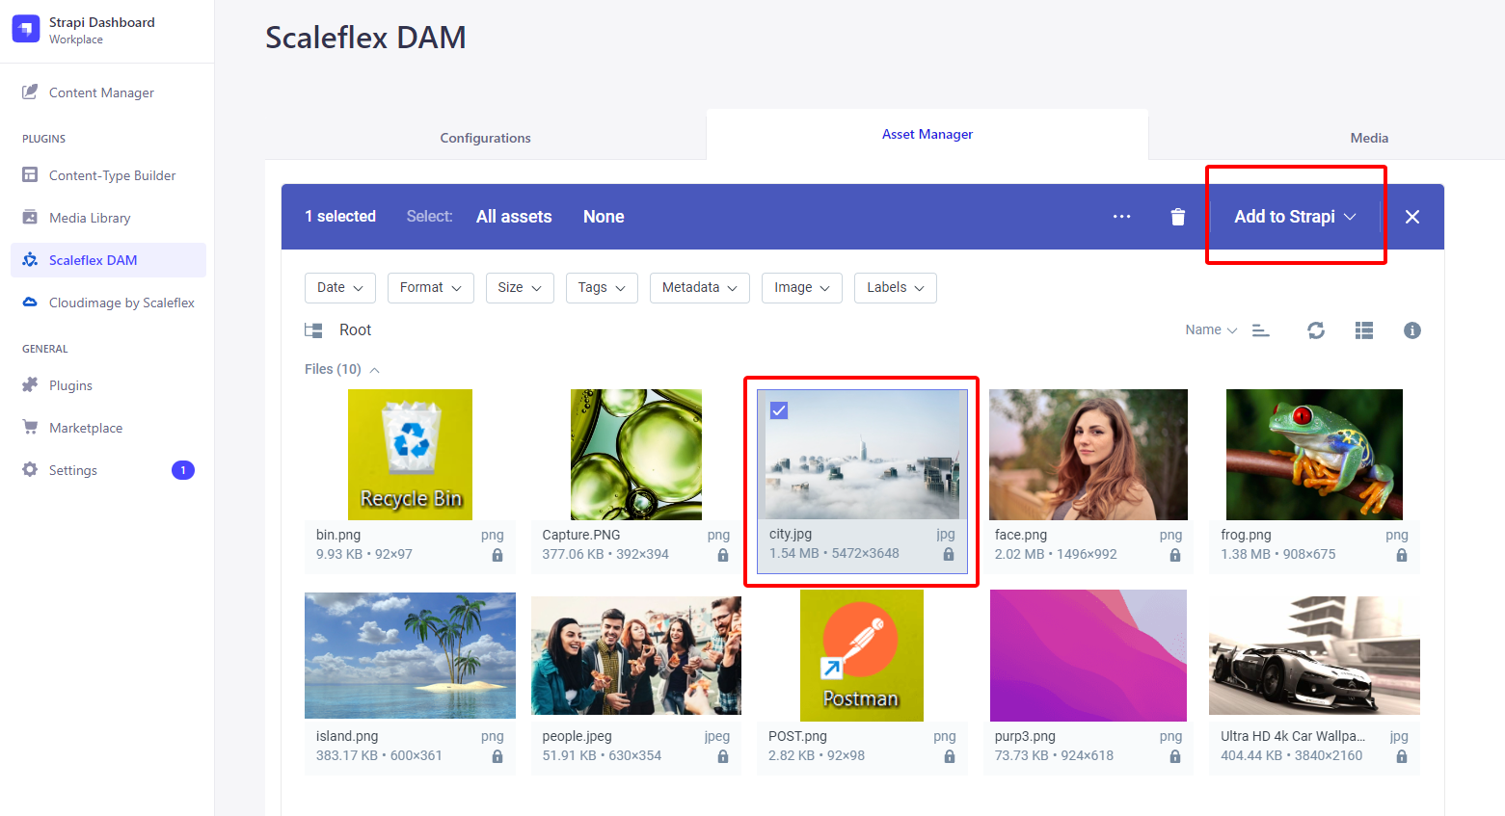Viewport: 1505px width, 816px height.
Task: Switch to the Configurations tab
Action: pos(485,138)
